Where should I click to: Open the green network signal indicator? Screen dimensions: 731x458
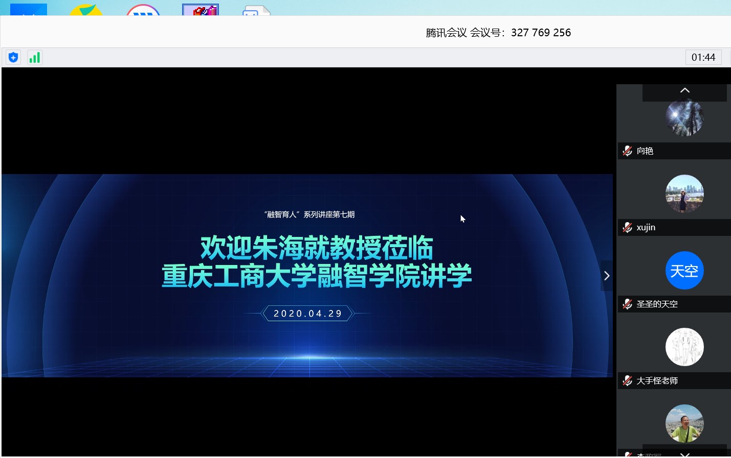point(34,57)
